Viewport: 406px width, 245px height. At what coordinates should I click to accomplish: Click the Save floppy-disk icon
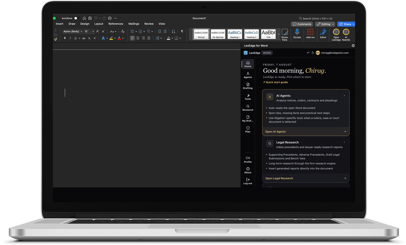point(90,18)
